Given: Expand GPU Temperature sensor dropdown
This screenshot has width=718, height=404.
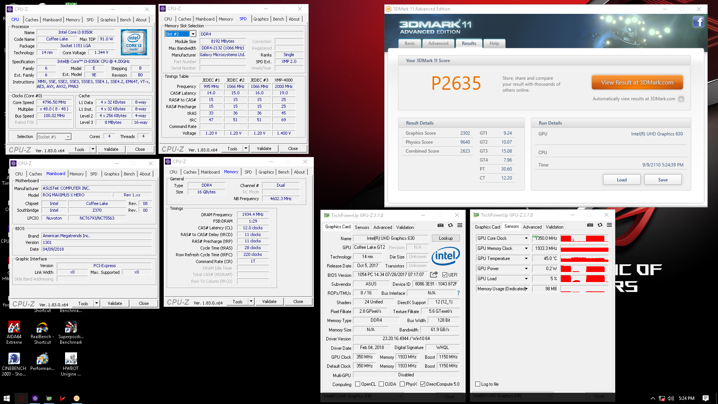Looking at the screenshot, I should [x=526, y=258].
